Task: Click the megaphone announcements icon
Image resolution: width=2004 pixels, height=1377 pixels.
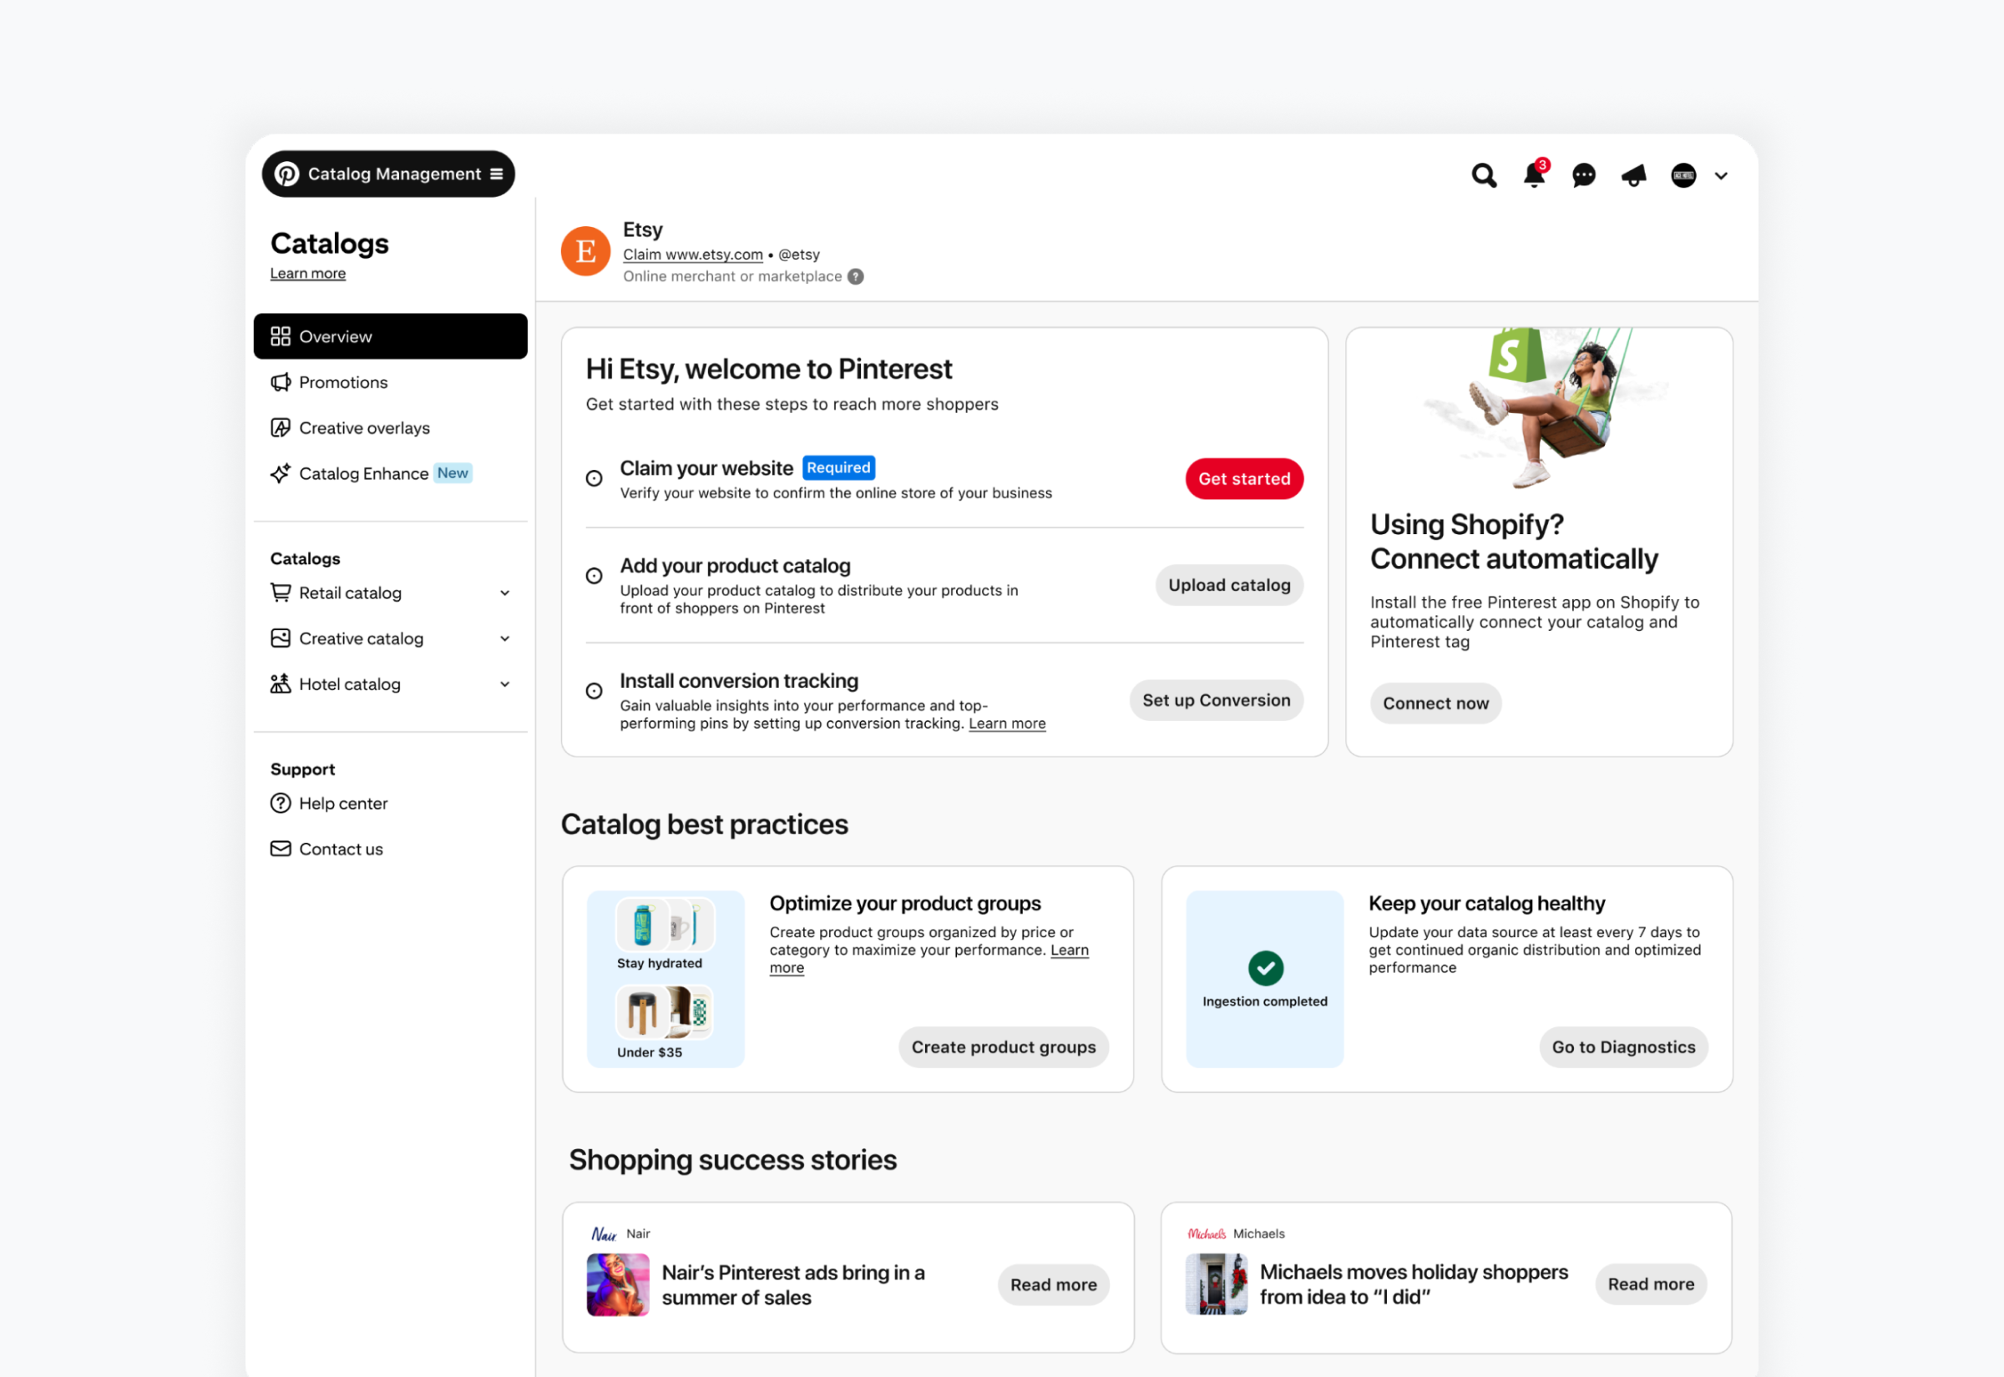Action: [x=1633, y=176]
